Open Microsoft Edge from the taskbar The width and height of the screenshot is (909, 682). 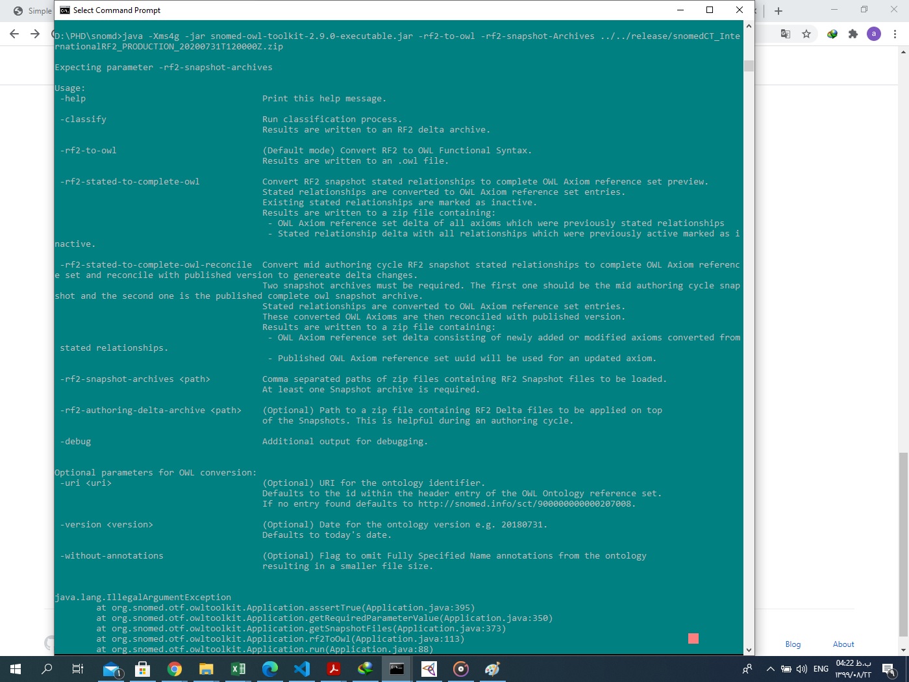[269, 669]
